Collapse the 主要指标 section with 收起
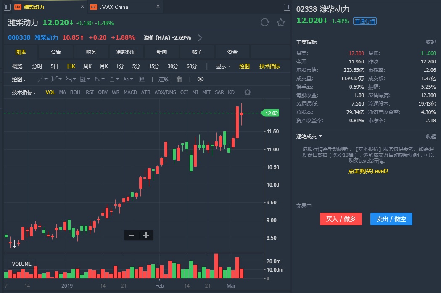Viewport: 441px width, 293px height. tap(431, 42)
